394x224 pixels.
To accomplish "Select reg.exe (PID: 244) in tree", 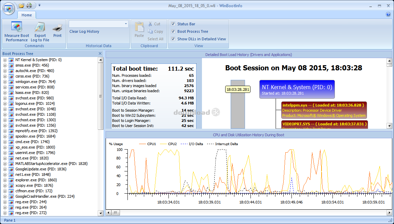I will click(31, 202).
